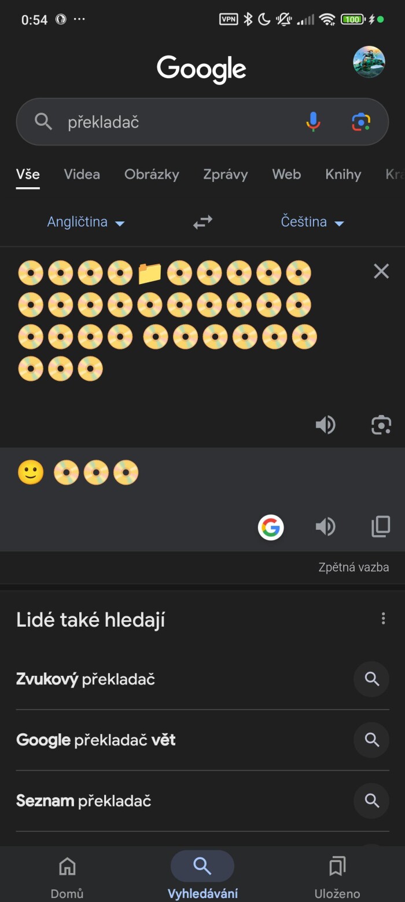Switch to the Videa tab
405x902 pixels.
(x=82, y=174)
